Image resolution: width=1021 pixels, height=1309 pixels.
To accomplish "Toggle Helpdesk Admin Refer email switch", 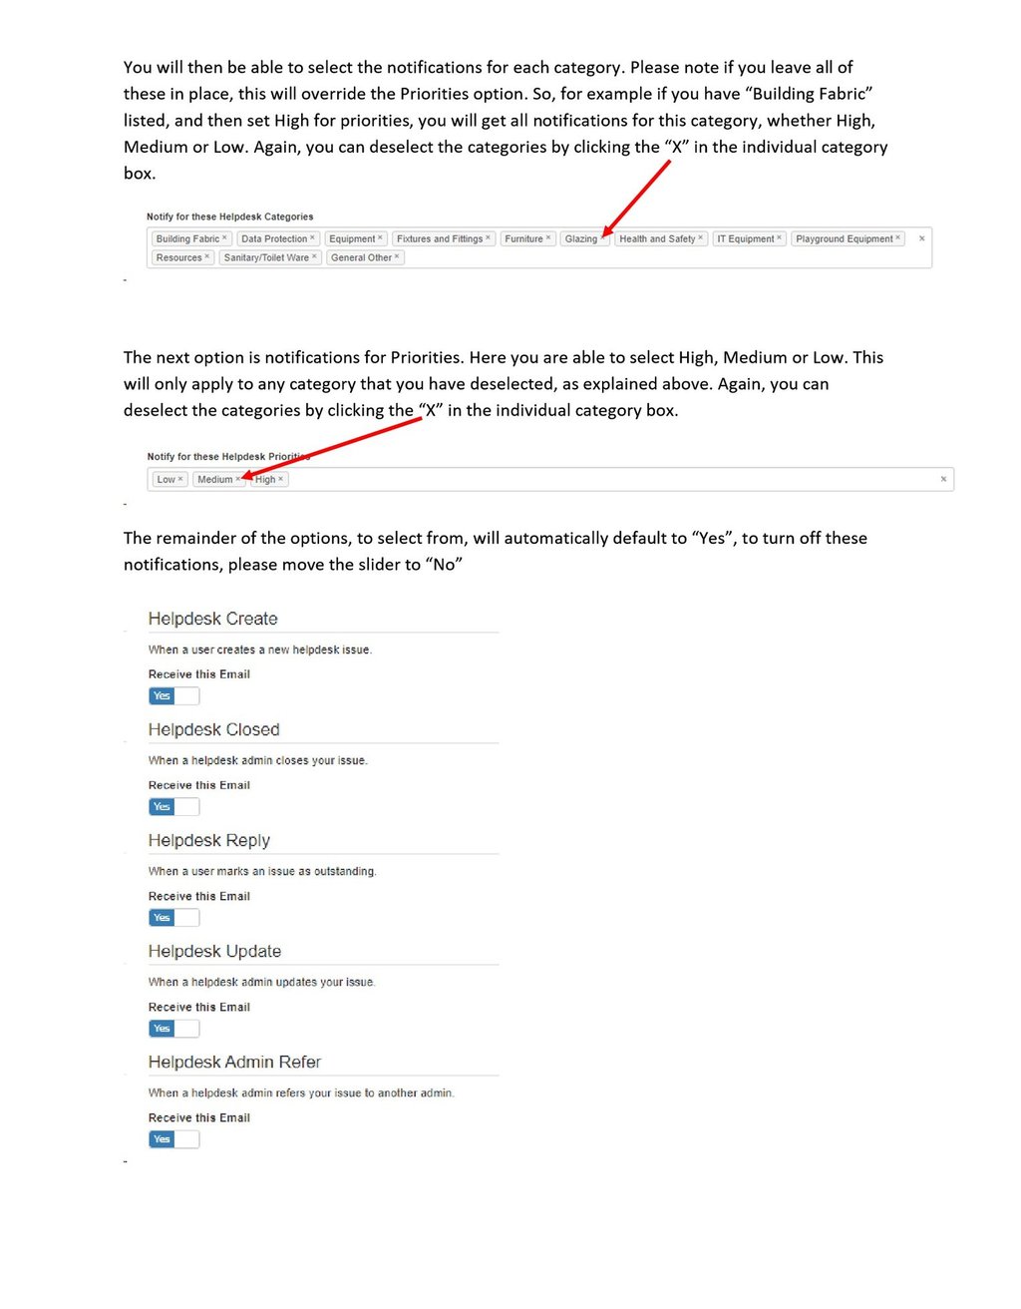I will 174,1138.
